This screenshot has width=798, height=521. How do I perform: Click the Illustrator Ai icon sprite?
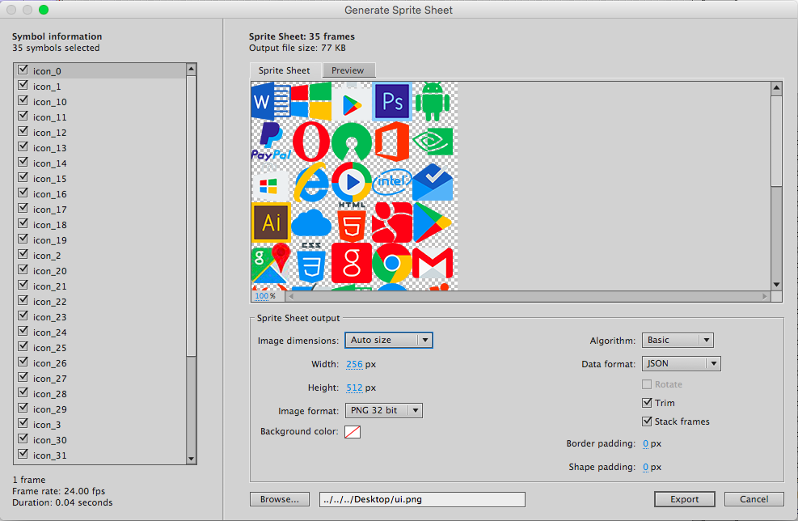271,222
